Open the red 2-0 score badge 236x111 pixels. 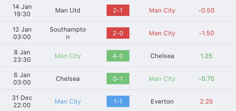[118, 33]
